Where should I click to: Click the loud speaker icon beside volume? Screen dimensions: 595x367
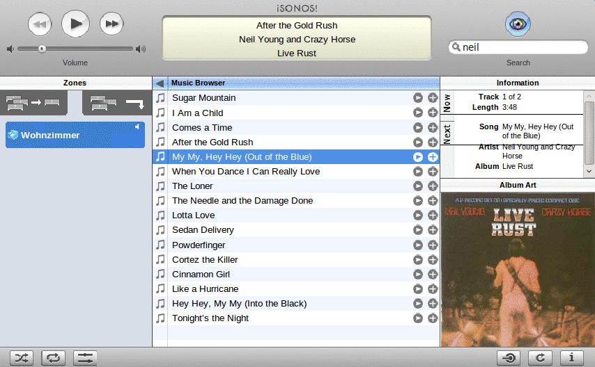[x=141, y=49]
